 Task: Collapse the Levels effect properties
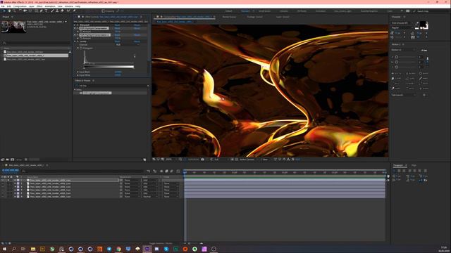[75, 41]
